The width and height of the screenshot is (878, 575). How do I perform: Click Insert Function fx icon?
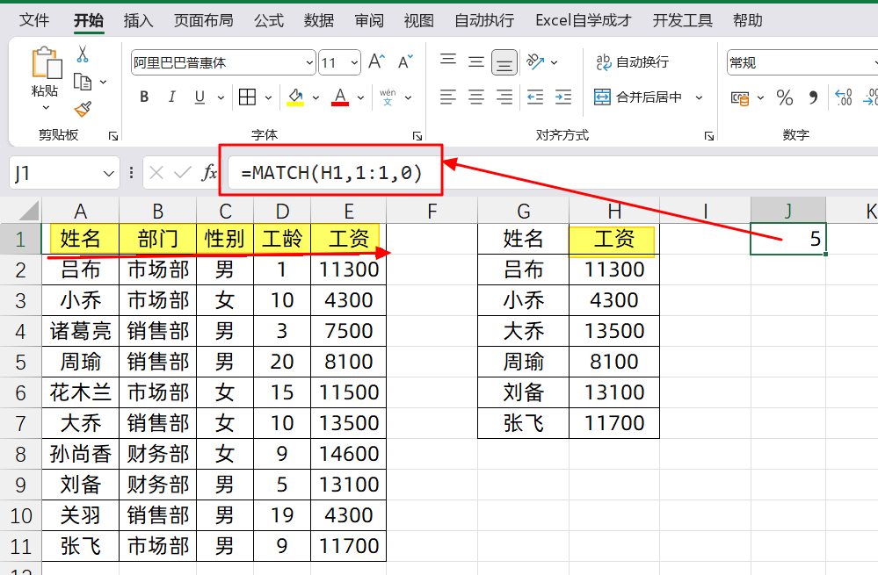pos(209,173)
